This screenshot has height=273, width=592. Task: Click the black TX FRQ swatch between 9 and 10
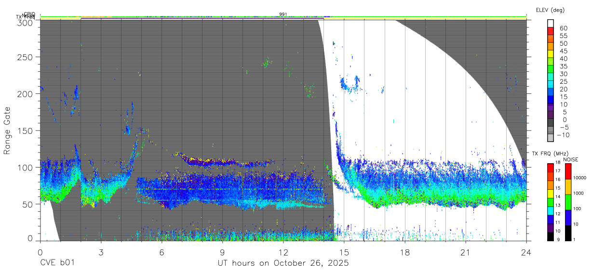pos(551,236)
